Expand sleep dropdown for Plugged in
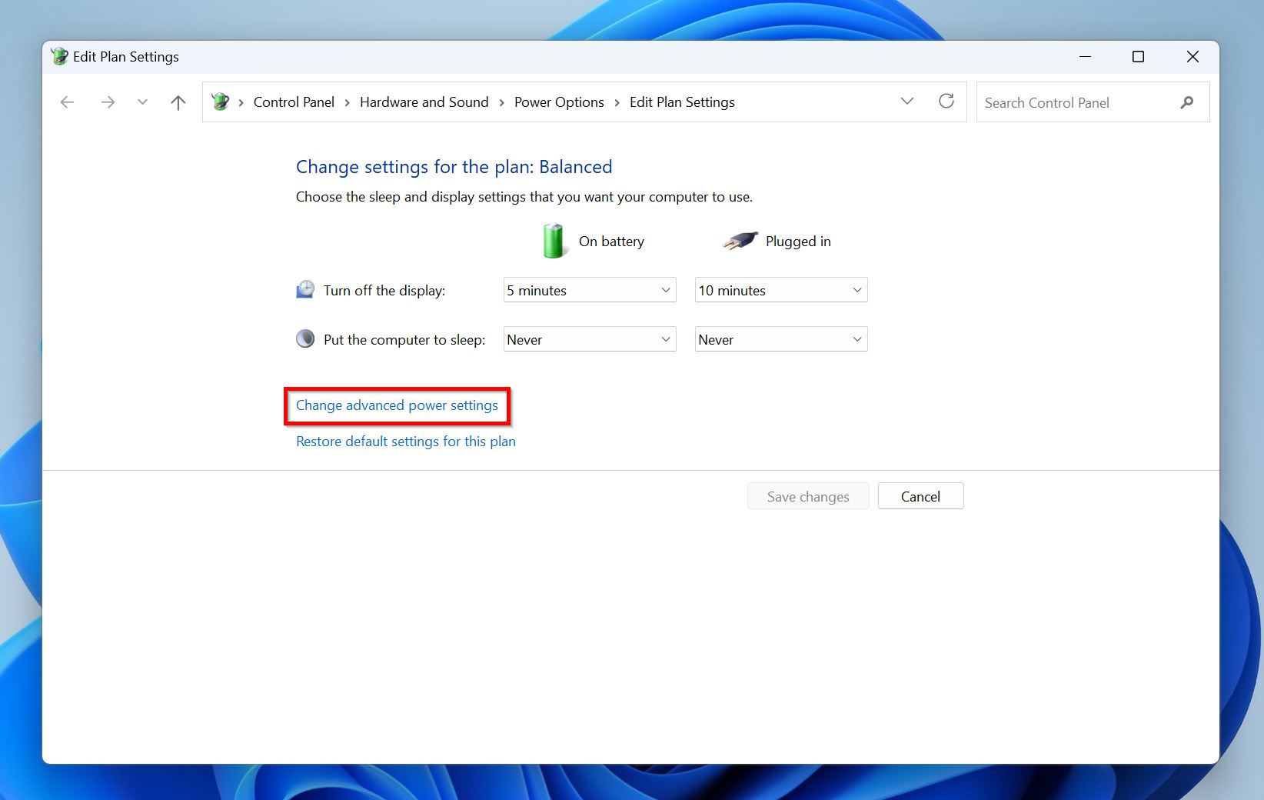This screenshot has width=1264, height=800. tap(780, 339)
